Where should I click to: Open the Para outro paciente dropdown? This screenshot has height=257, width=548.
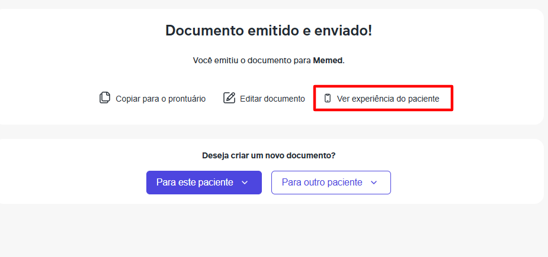pos(331,183)
